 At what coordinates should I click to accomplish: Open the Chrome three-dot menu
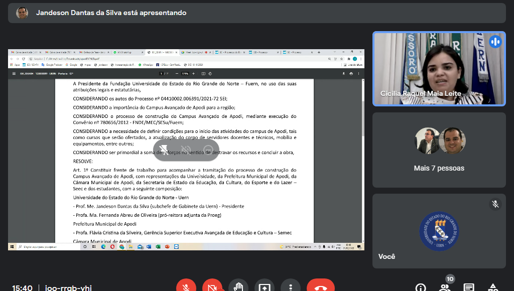coord(360,59)
